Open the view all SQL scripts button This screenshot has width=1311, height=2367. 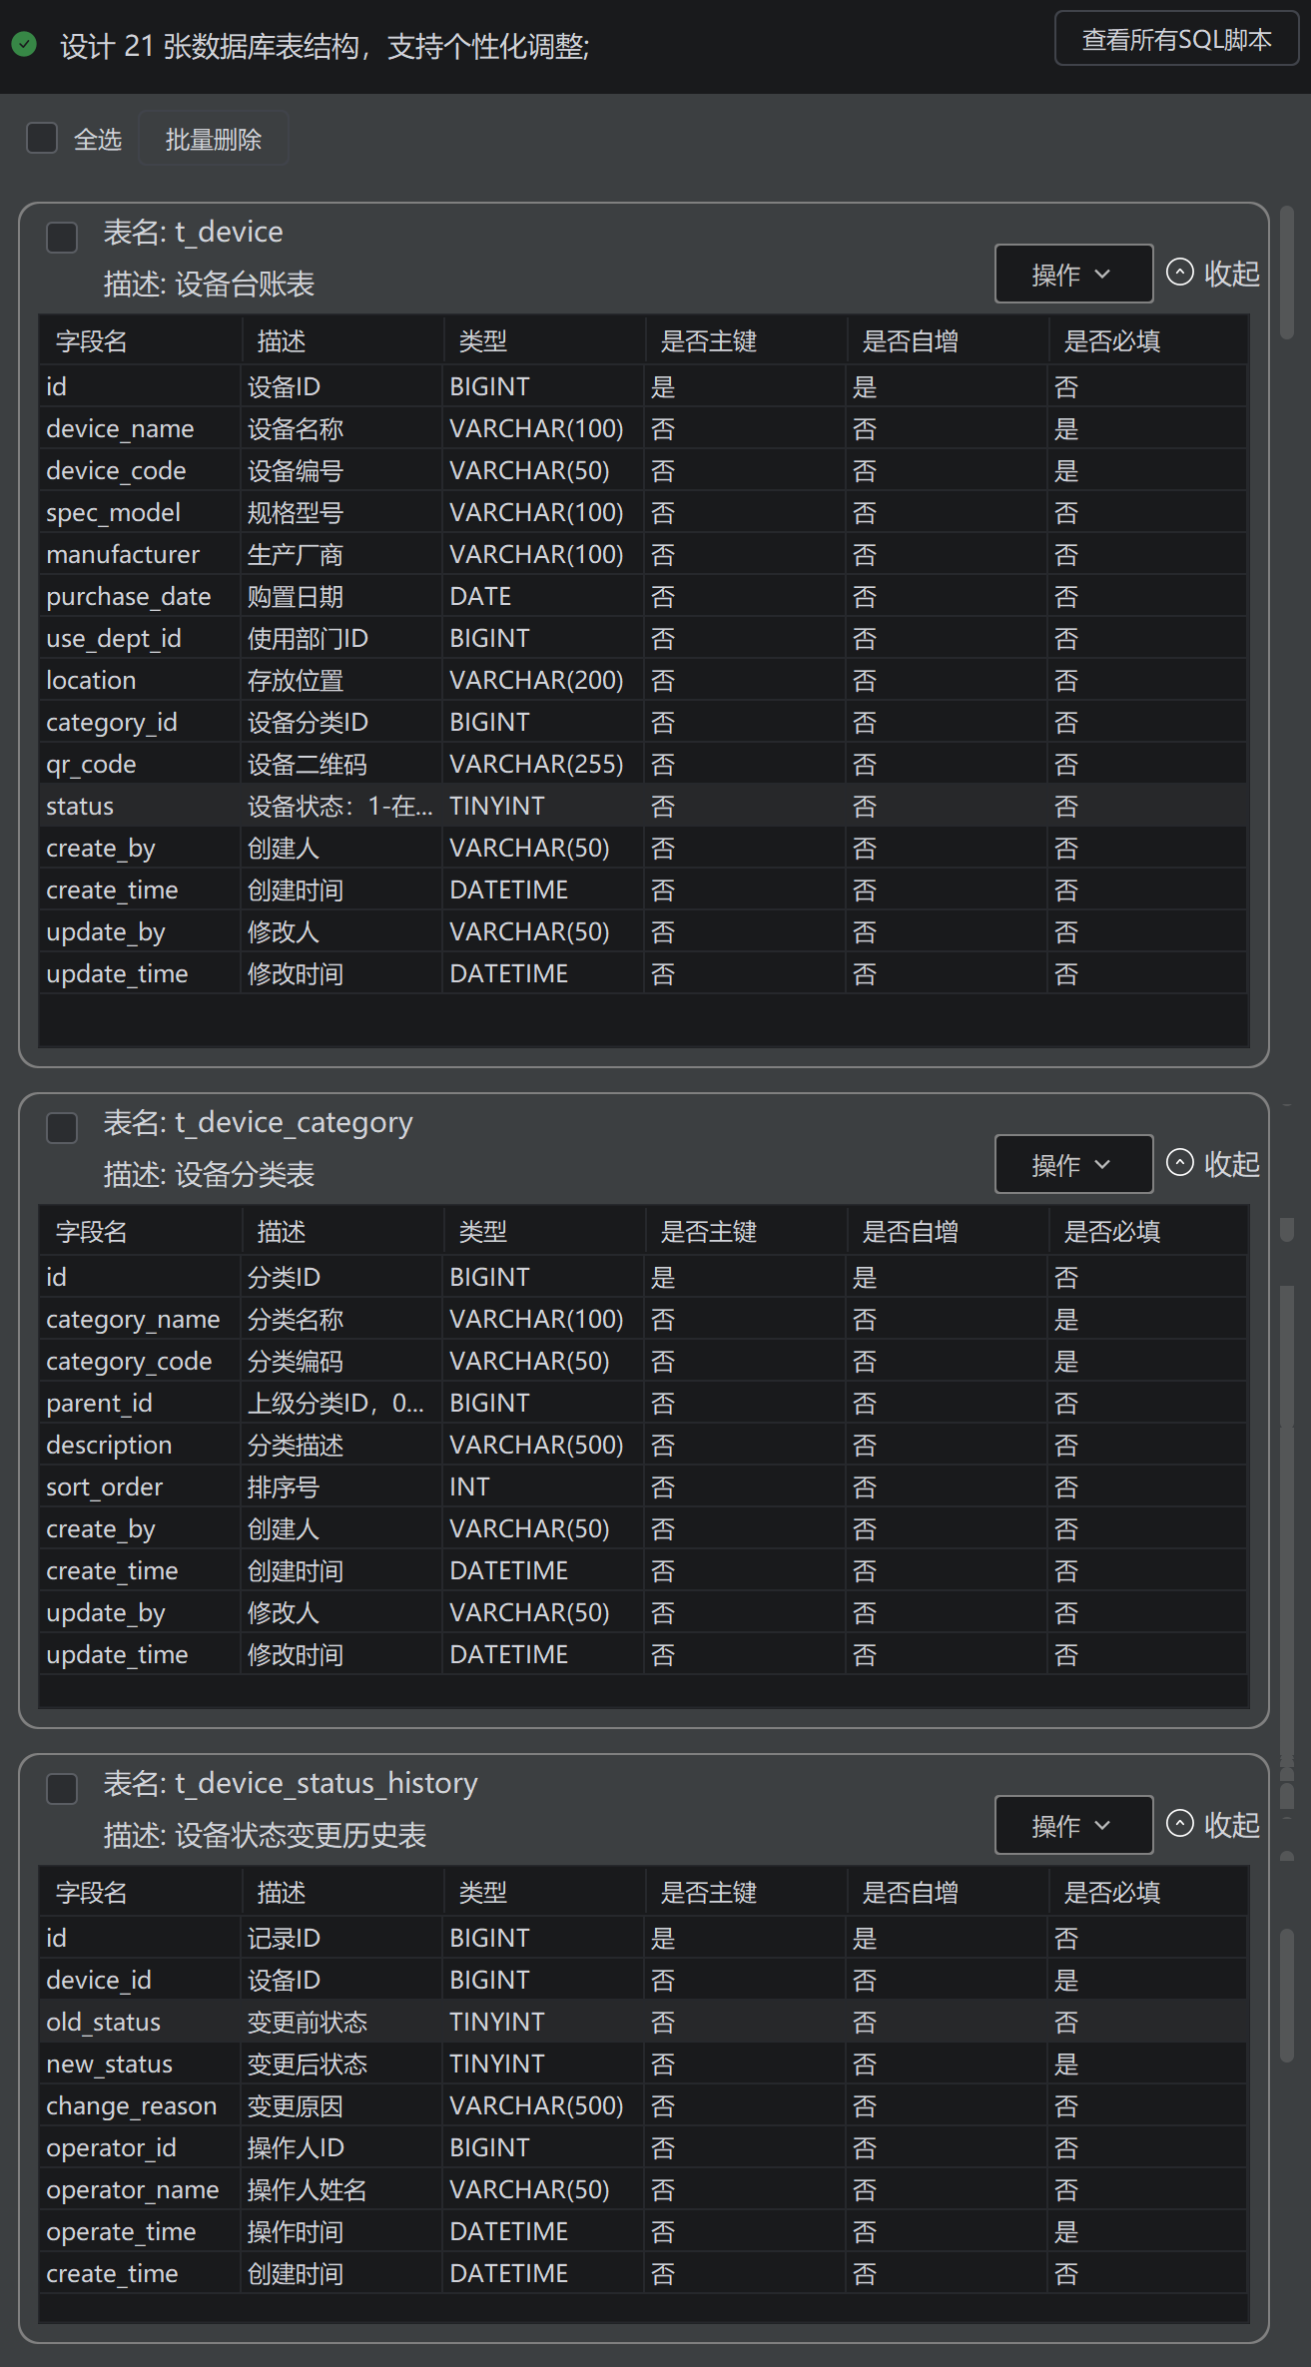[x=1176, y=40]
